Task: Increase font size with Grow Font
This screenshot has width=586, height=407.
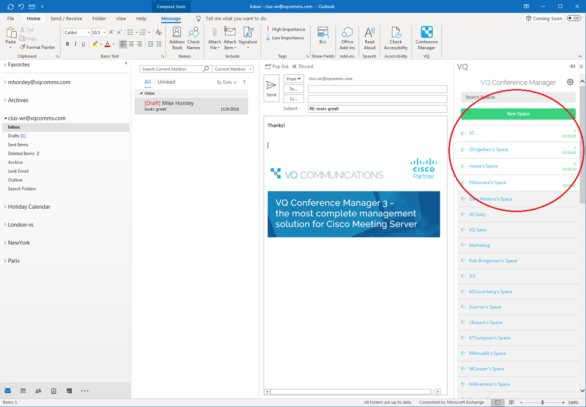Action: tap(112, 32)
